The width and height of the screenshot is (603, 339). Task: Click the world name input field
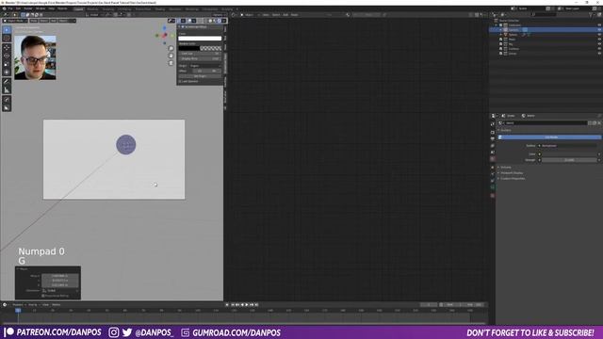tap(546, 123)
